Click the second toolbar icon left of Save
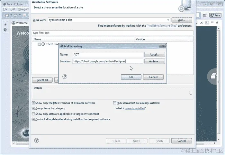The height and width of the screenshot is (155, 225). click(x=16, y=15)
